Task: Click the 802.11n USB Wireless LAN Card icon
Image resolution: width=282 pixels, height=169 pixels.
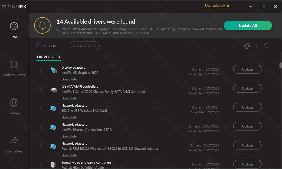Action: 53,108
